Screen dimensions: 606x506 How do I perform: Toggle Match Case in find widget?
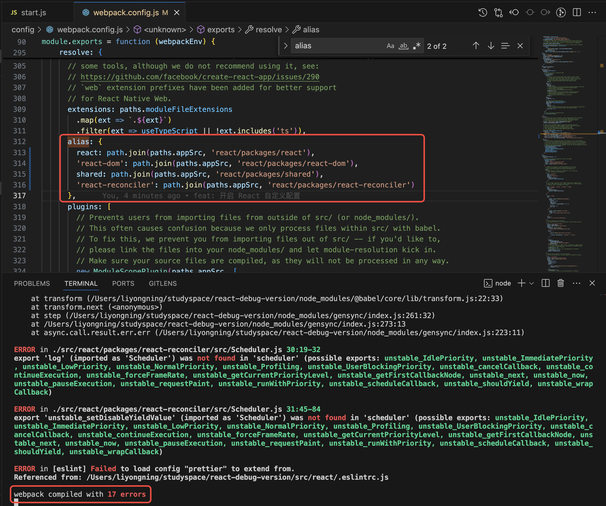pos(390,46)
